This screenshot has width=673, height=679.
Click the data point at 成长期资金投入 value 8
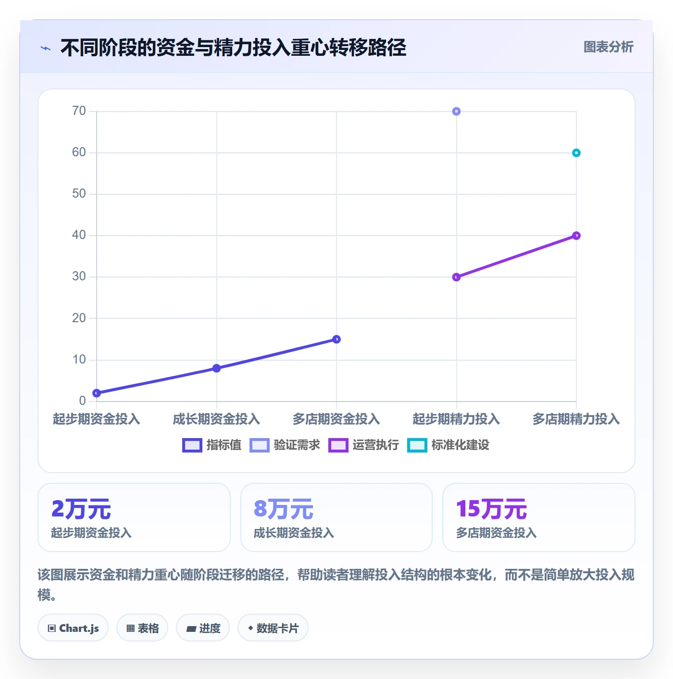coord(217,368)
